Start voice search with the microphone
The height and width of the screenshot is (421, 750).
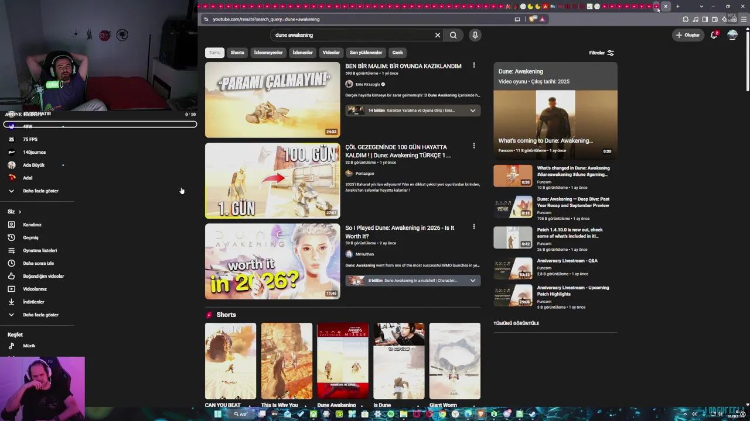[475, 35]
